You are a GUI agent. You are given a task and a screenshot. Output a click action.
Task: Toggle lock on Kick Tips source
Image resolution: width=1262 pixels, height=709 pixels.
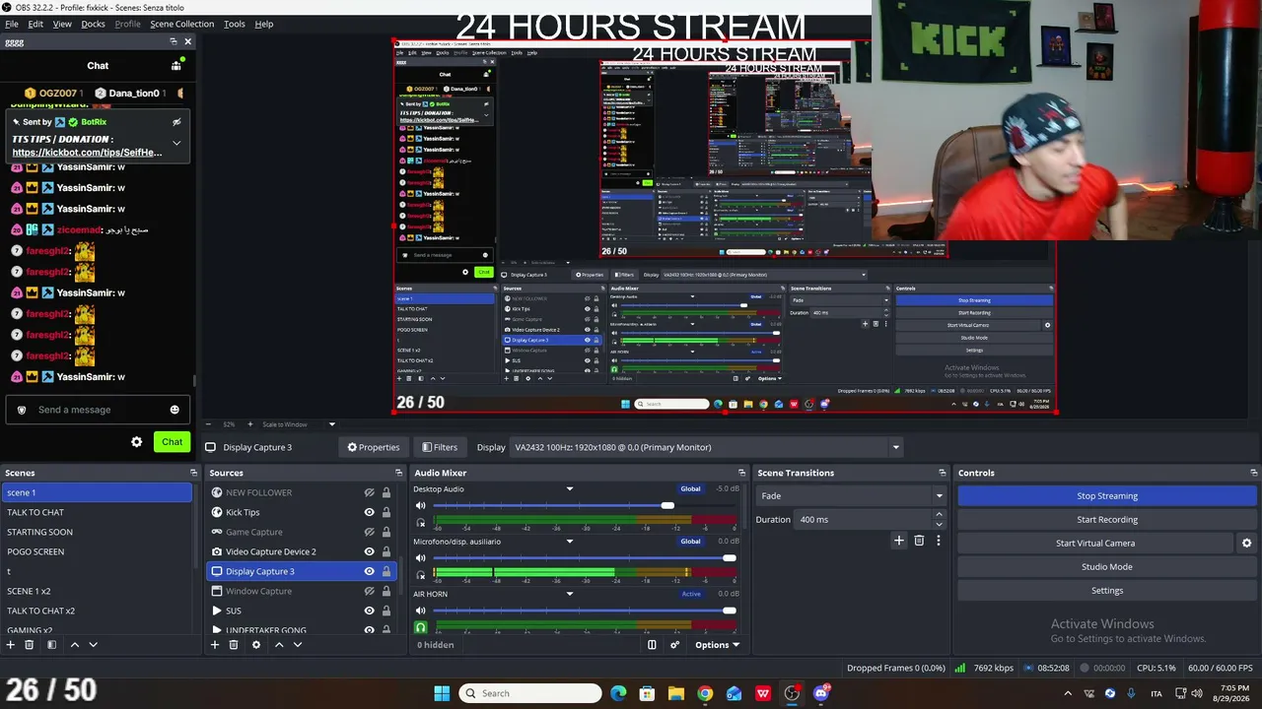386,512
